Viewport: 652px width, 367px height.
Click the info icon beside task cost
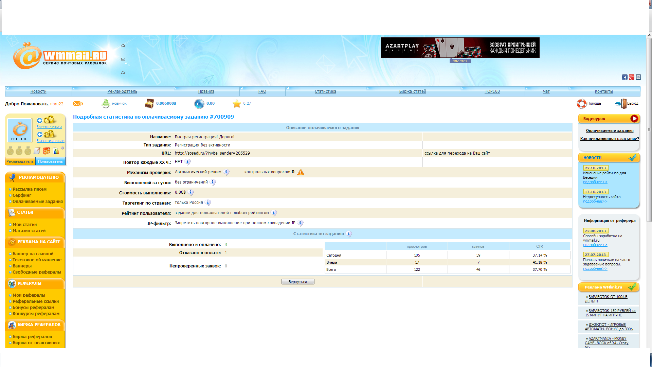pyautogui.click(x=191, y=192)
